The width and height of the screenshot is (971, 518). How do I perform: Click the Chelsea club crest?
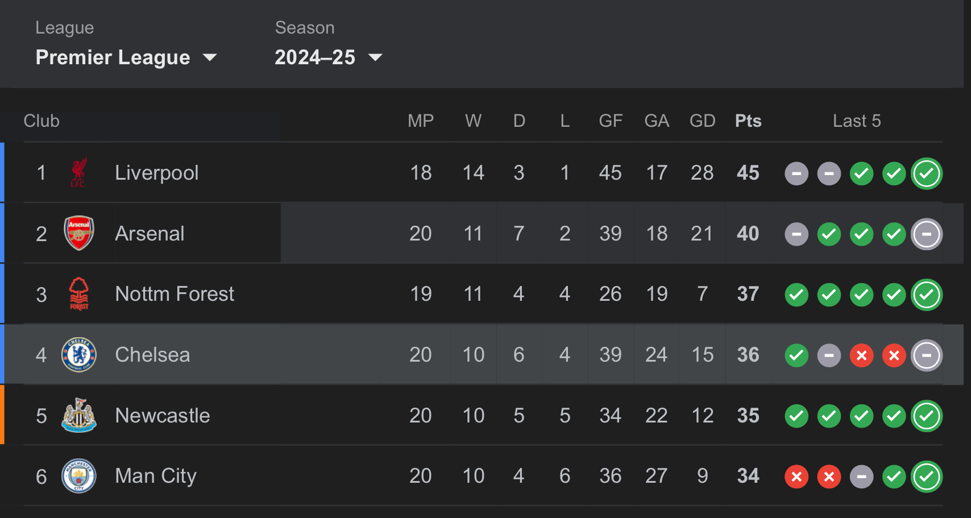[x=78, y=355]
